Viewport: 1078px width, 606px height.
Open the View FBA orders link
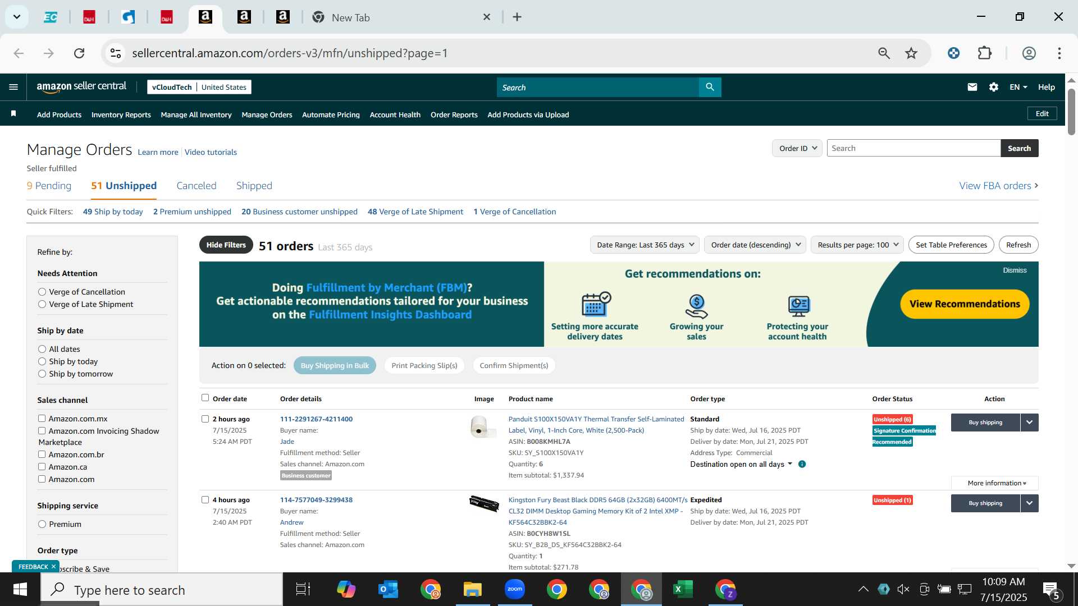pyautogui.click(x=998, y=186)
